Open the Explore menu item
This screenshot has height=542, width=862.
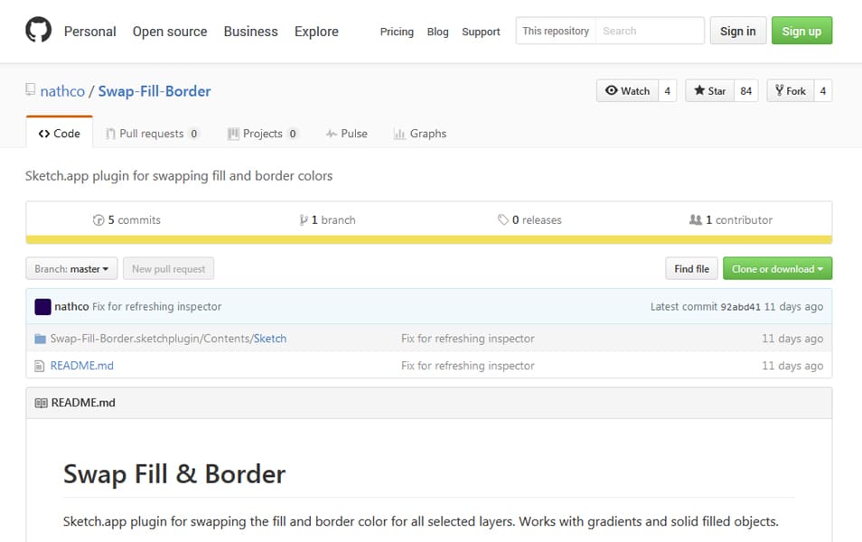[316, 32]
